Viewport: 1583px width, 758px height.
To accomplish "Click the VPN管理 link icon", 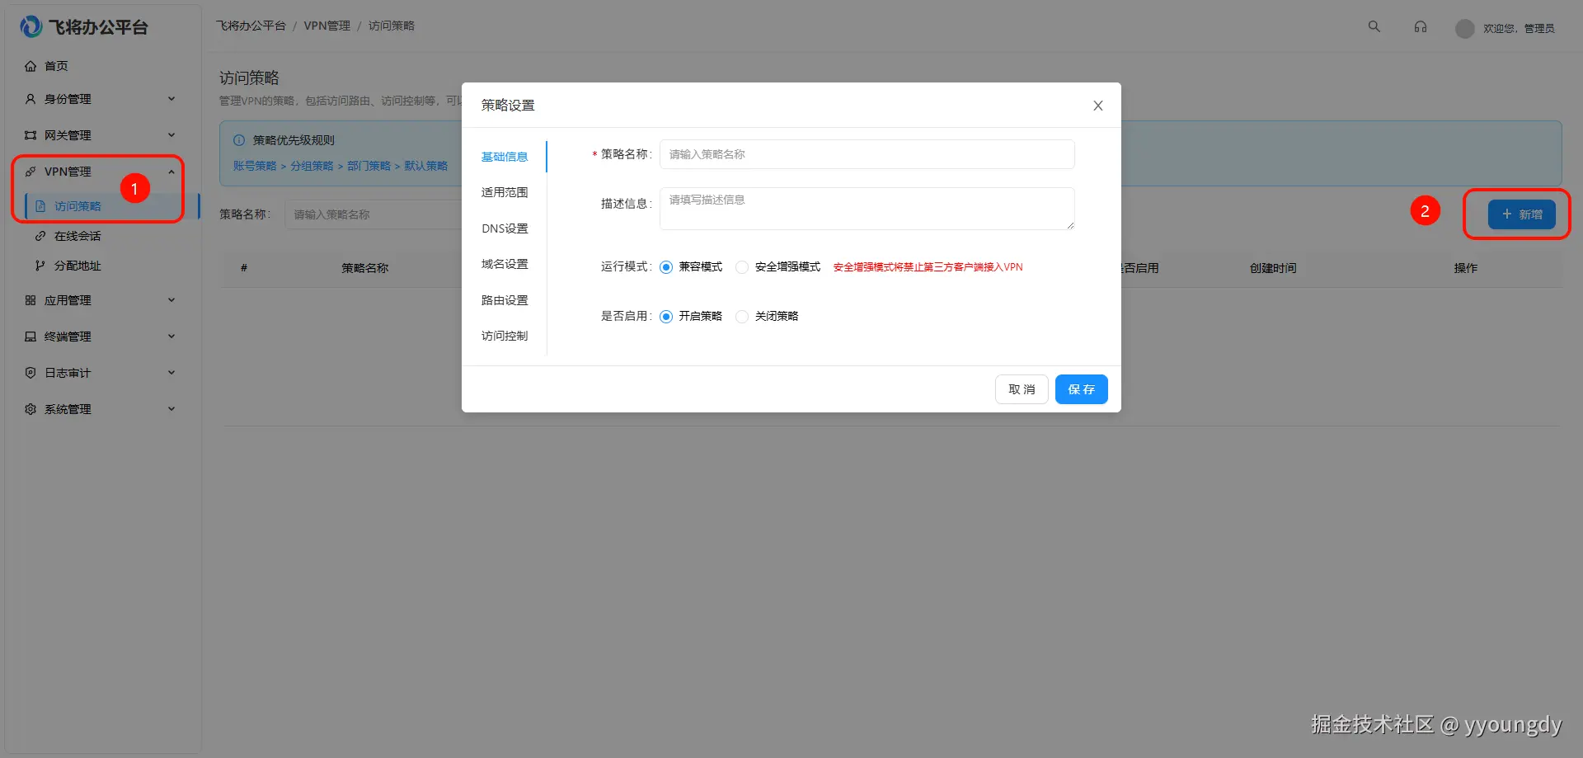I will pyautogui.click(x=31, y=172).
